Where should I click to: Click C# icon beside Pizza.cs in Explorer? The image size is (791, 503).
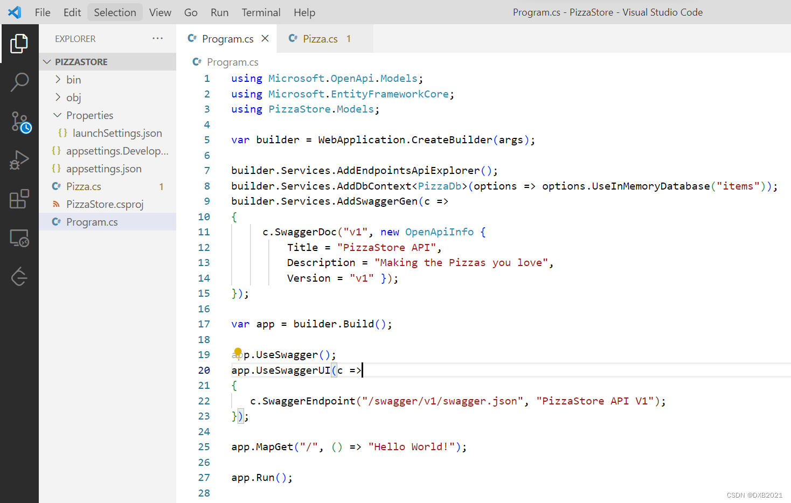pos(56,186)
